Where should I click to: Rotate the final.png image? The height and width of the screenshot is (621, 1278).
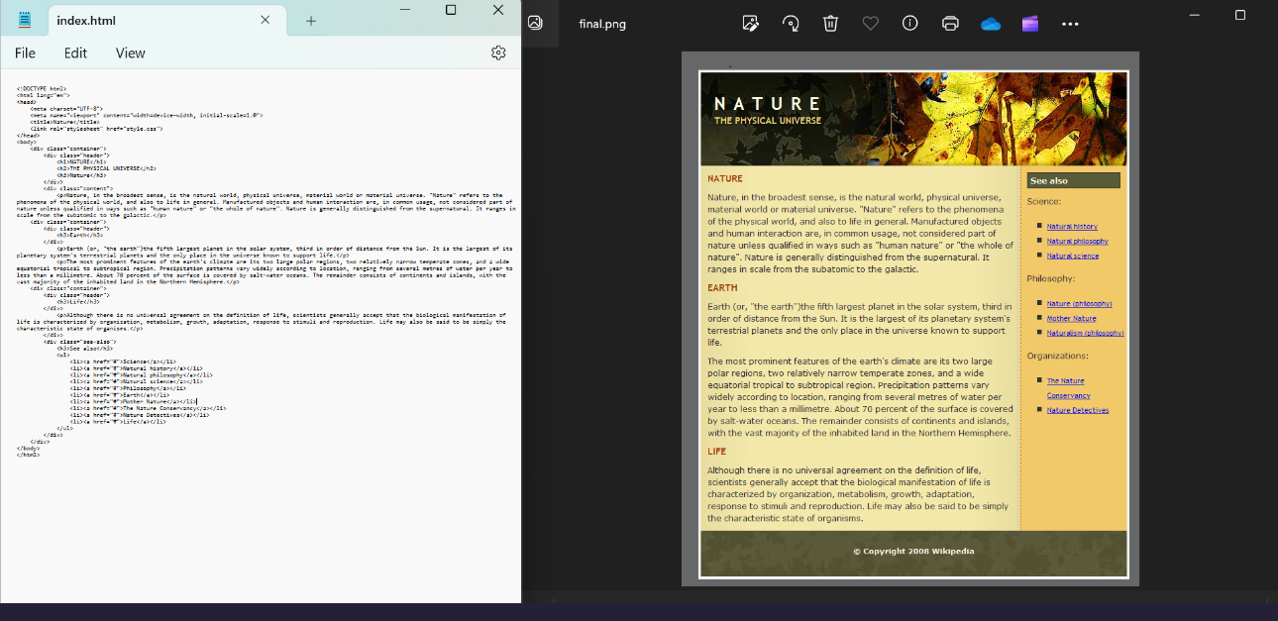pyautogui.click(x=790, y=22)
